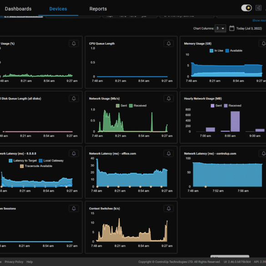Toggle the Available memory legend series

(x=234, y=50)
